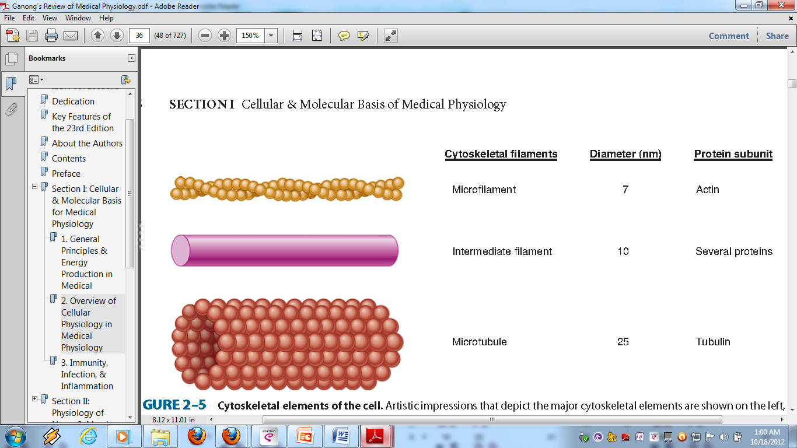Image resolution: width=797 pixels, height=448 pixels.
Task: Open the bookmarks options menu dropdown
Action: click(x=36, y=80)
